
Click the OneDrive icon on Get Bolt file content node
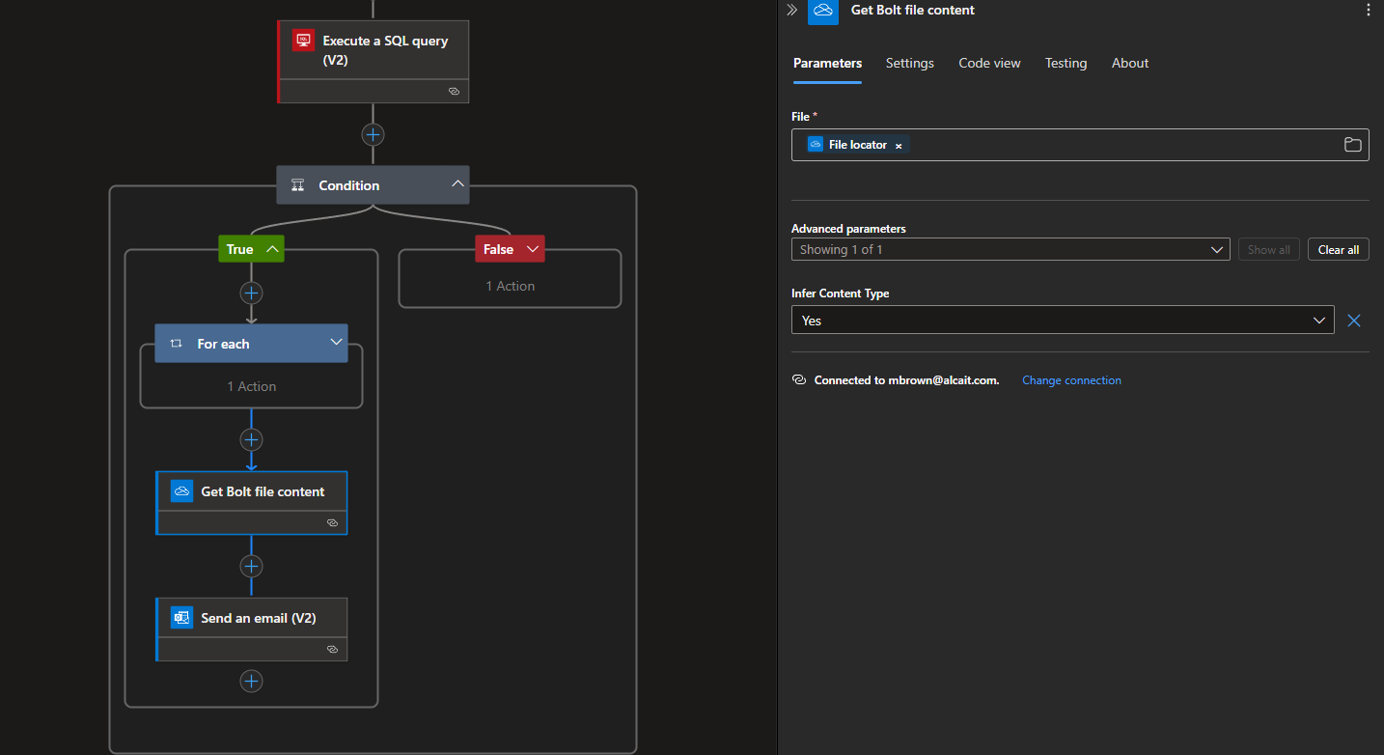(x=182, y=490)
